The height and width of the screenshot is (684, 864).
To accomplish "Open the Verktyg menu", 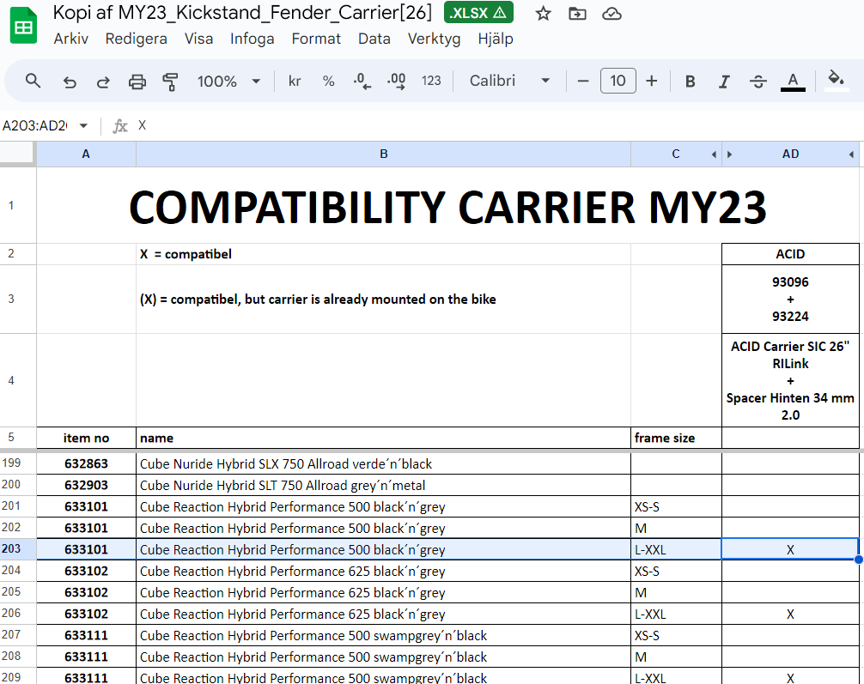I will (434, 39).
